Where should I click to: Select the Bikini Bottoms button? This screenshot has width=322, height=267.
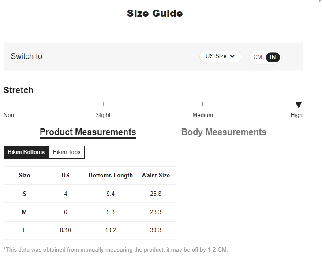pyautogui.click(x=26, y=152)
